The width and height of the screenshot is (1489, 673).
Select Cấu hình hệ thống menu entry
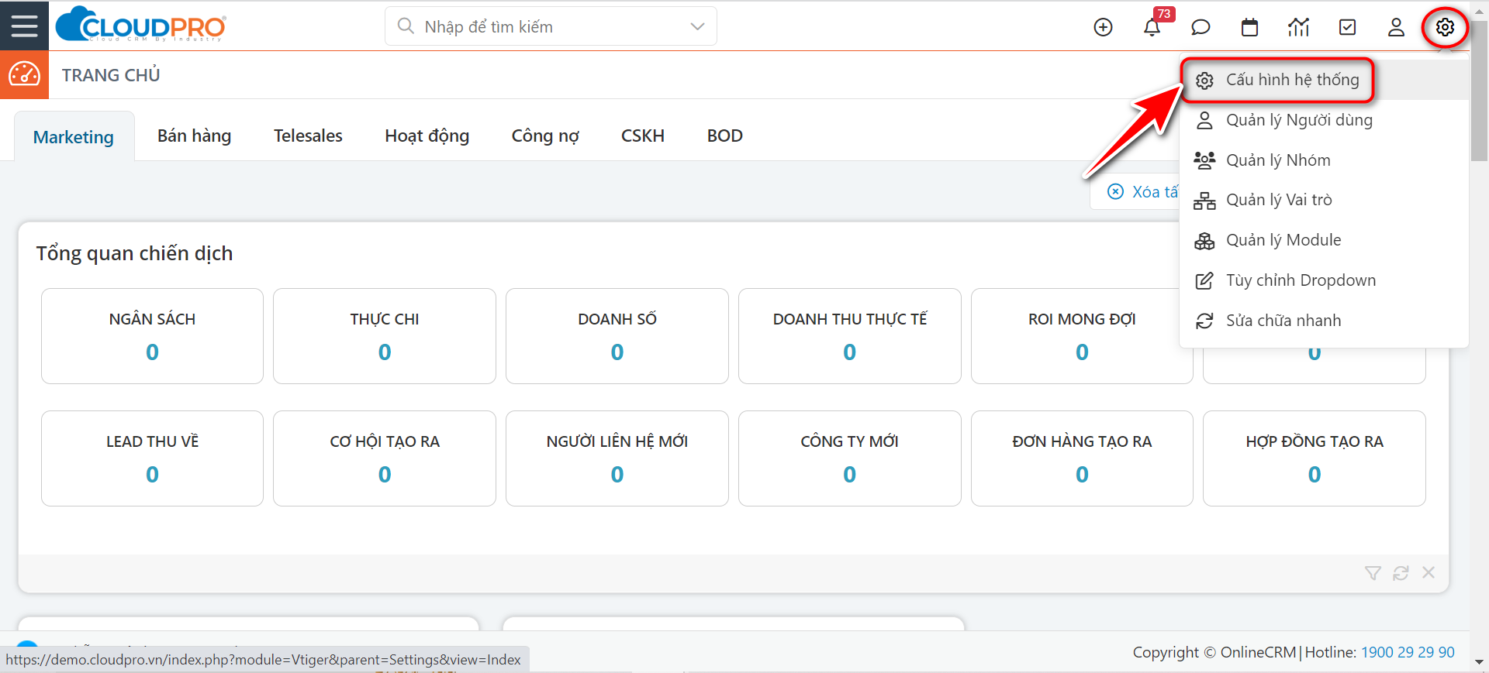click(x=1324, y=80)
